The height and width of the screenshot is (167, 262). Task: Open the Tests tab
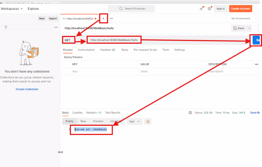coord(166,50)
